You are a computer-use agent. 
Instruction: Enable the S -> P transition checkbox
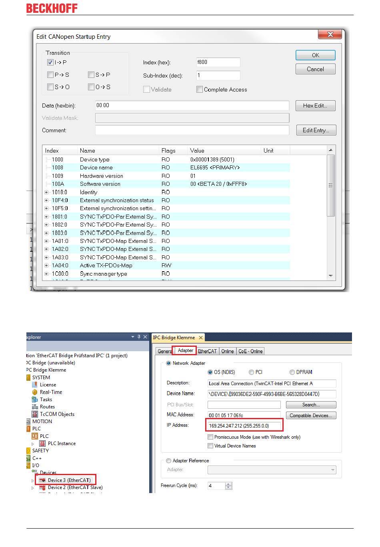(91, 75)
